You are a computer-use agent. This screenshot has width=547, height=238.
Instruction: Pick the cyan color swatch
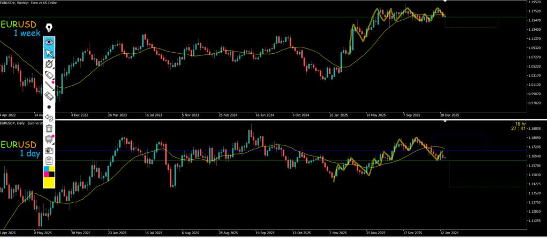point(46,169)
